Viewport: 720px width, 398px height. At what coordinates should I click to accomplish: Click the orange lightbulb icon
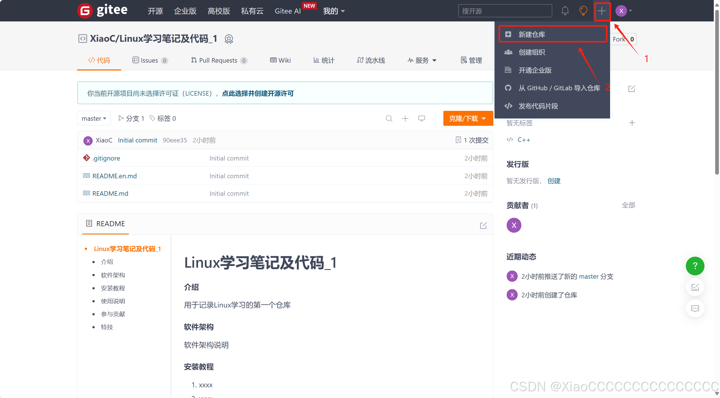tap(583, 11)
